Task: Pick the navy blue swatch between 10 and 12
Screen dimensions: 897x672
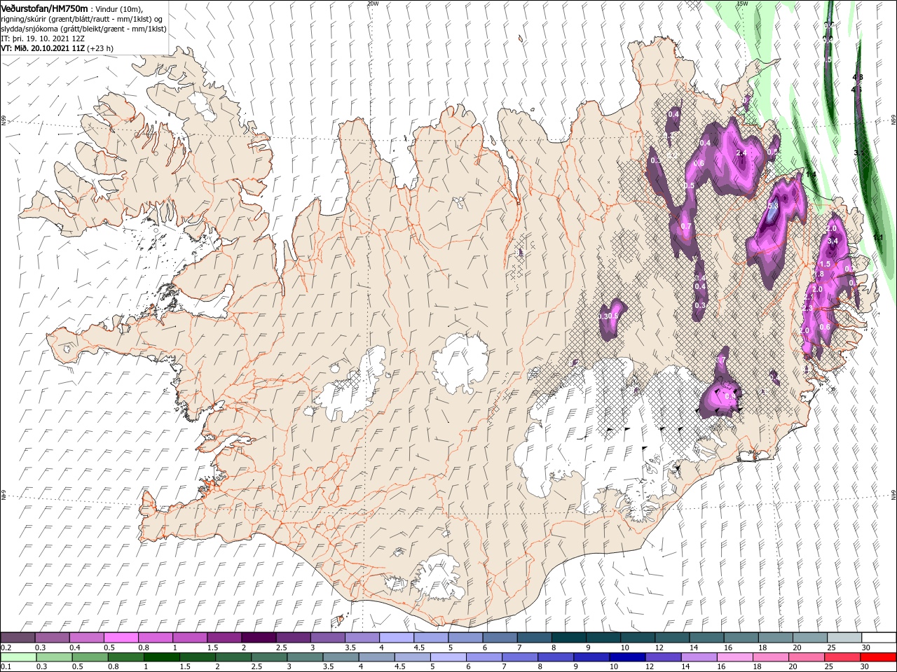Action: tap(626, 657)
